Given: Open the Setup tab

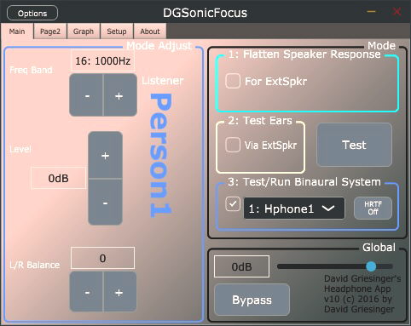Looking at the screenshot, I should pyautogui.click(x=117, y=31).
